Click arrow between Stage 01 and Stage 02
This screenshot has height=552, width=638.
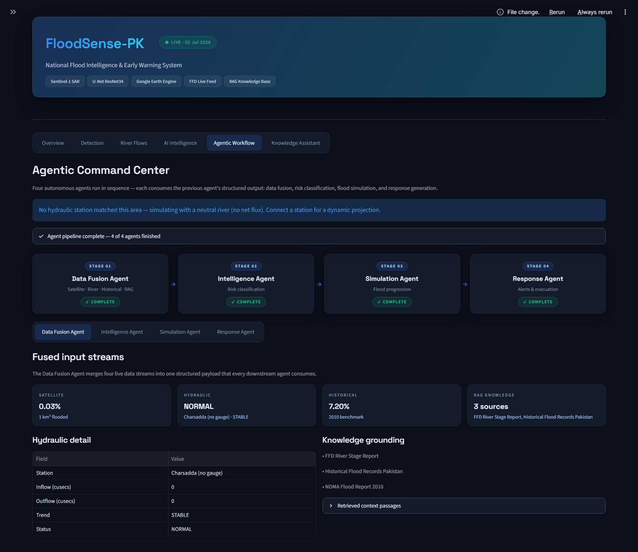click(x=173, y=284)
